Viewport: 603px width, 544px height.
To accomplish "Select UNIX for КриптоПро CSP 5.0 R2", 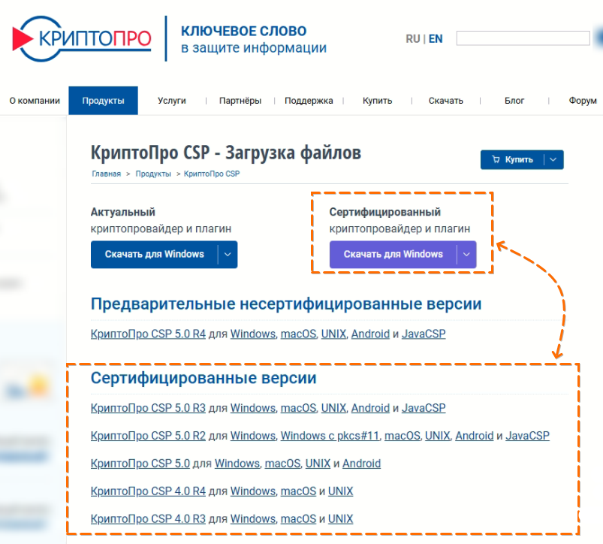I will click(x=438, y=436).
